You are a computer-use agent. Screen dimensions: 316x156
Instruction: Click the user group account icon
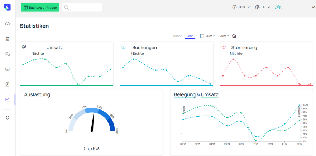(278, 8)
